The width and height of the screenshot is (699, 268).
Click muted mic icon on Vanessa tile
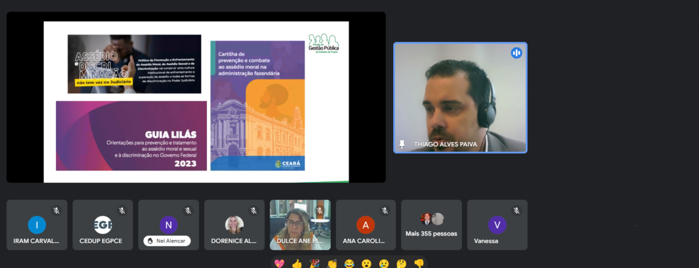[517, 210]
